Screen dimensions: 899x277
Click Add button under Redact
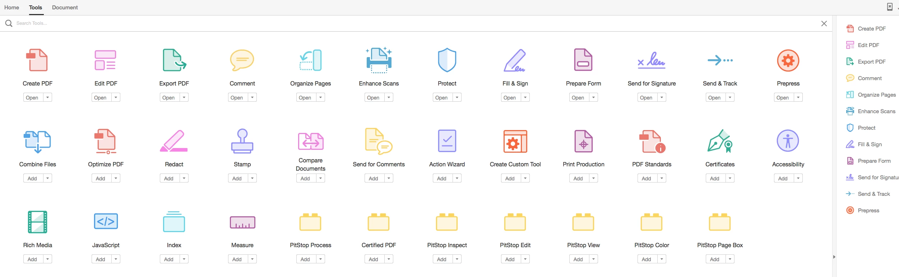coord(170,178)
